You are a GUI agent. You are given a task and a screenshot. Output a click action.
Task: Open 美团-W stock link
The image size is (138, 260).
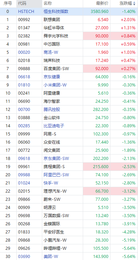click(51, 257)
